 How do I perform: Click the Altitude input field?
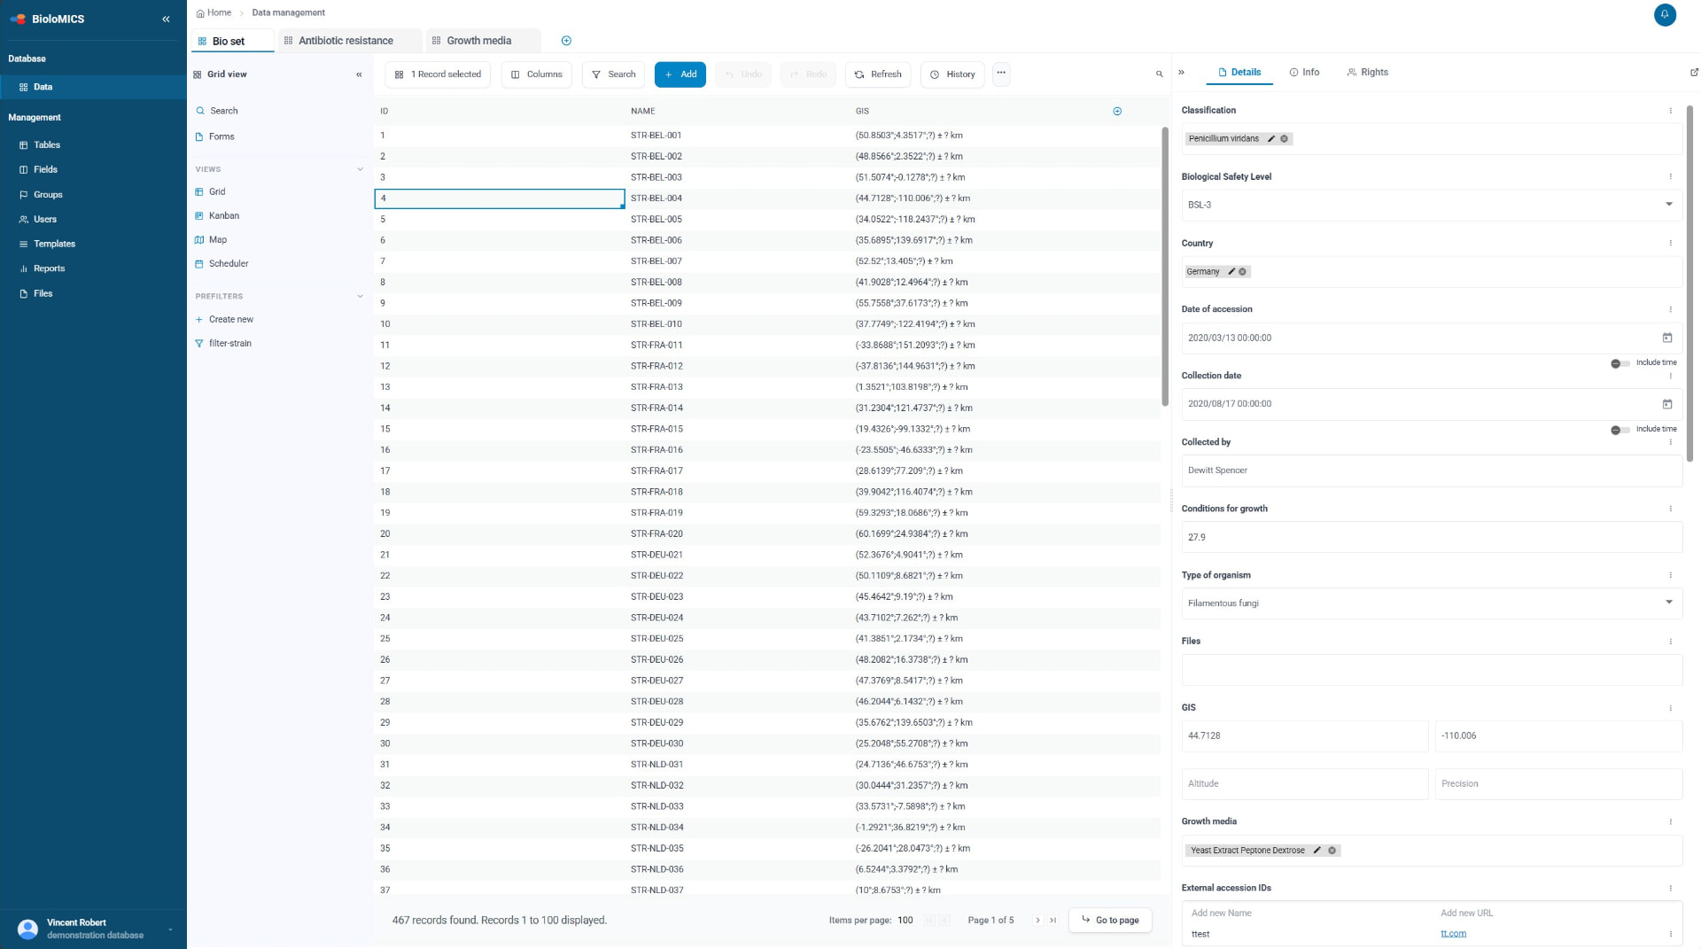(x=1305, y=784)
